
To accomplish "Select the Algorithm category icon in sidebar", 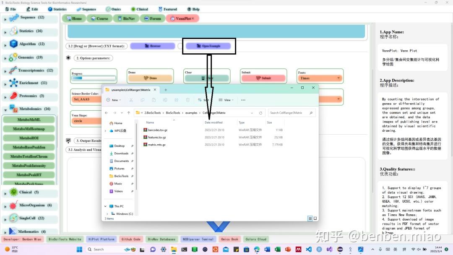I will click(13, 44).
